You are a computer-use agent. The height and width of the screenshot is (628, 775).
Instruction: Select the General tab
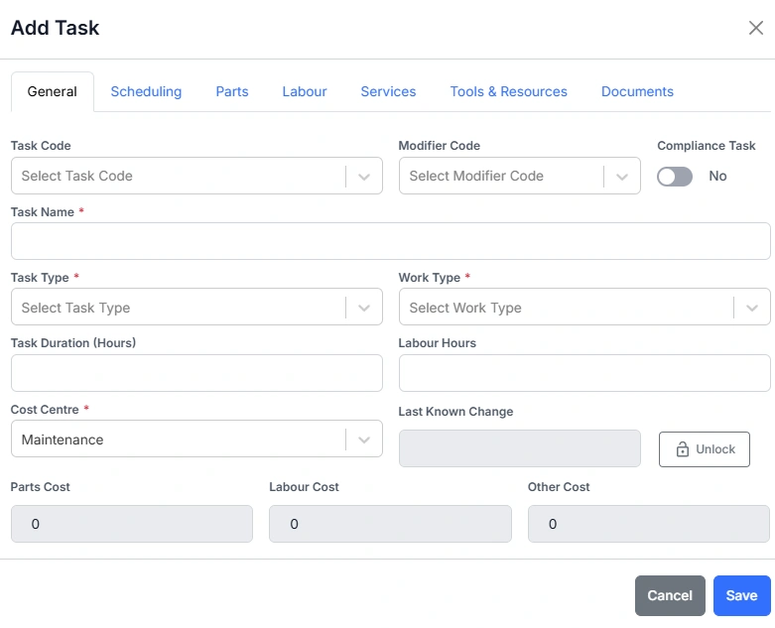(x=53, y=91)
